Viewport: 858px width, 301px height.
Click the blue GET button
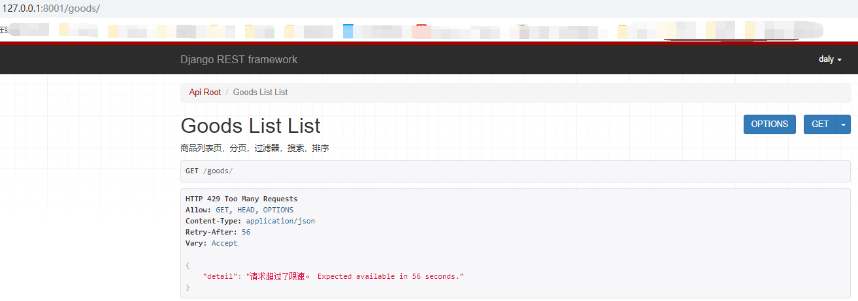pyautogui.click(x=820, y=124)
